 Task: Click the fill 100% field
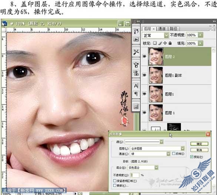click(x=192, y=43)
